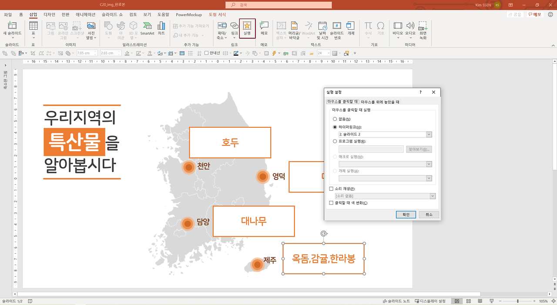The height and width of the screenshot is (305, 557).
Task: Click the Kim SSEN account avatar
Action: [x=497, y=5]
